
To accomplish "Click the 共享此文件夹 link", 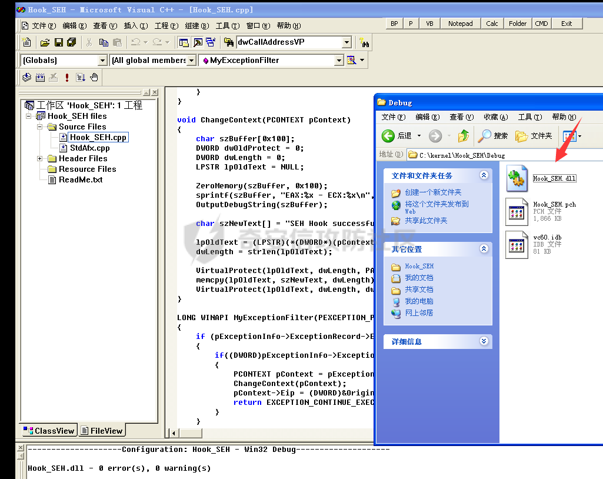I will pos(426,221).
